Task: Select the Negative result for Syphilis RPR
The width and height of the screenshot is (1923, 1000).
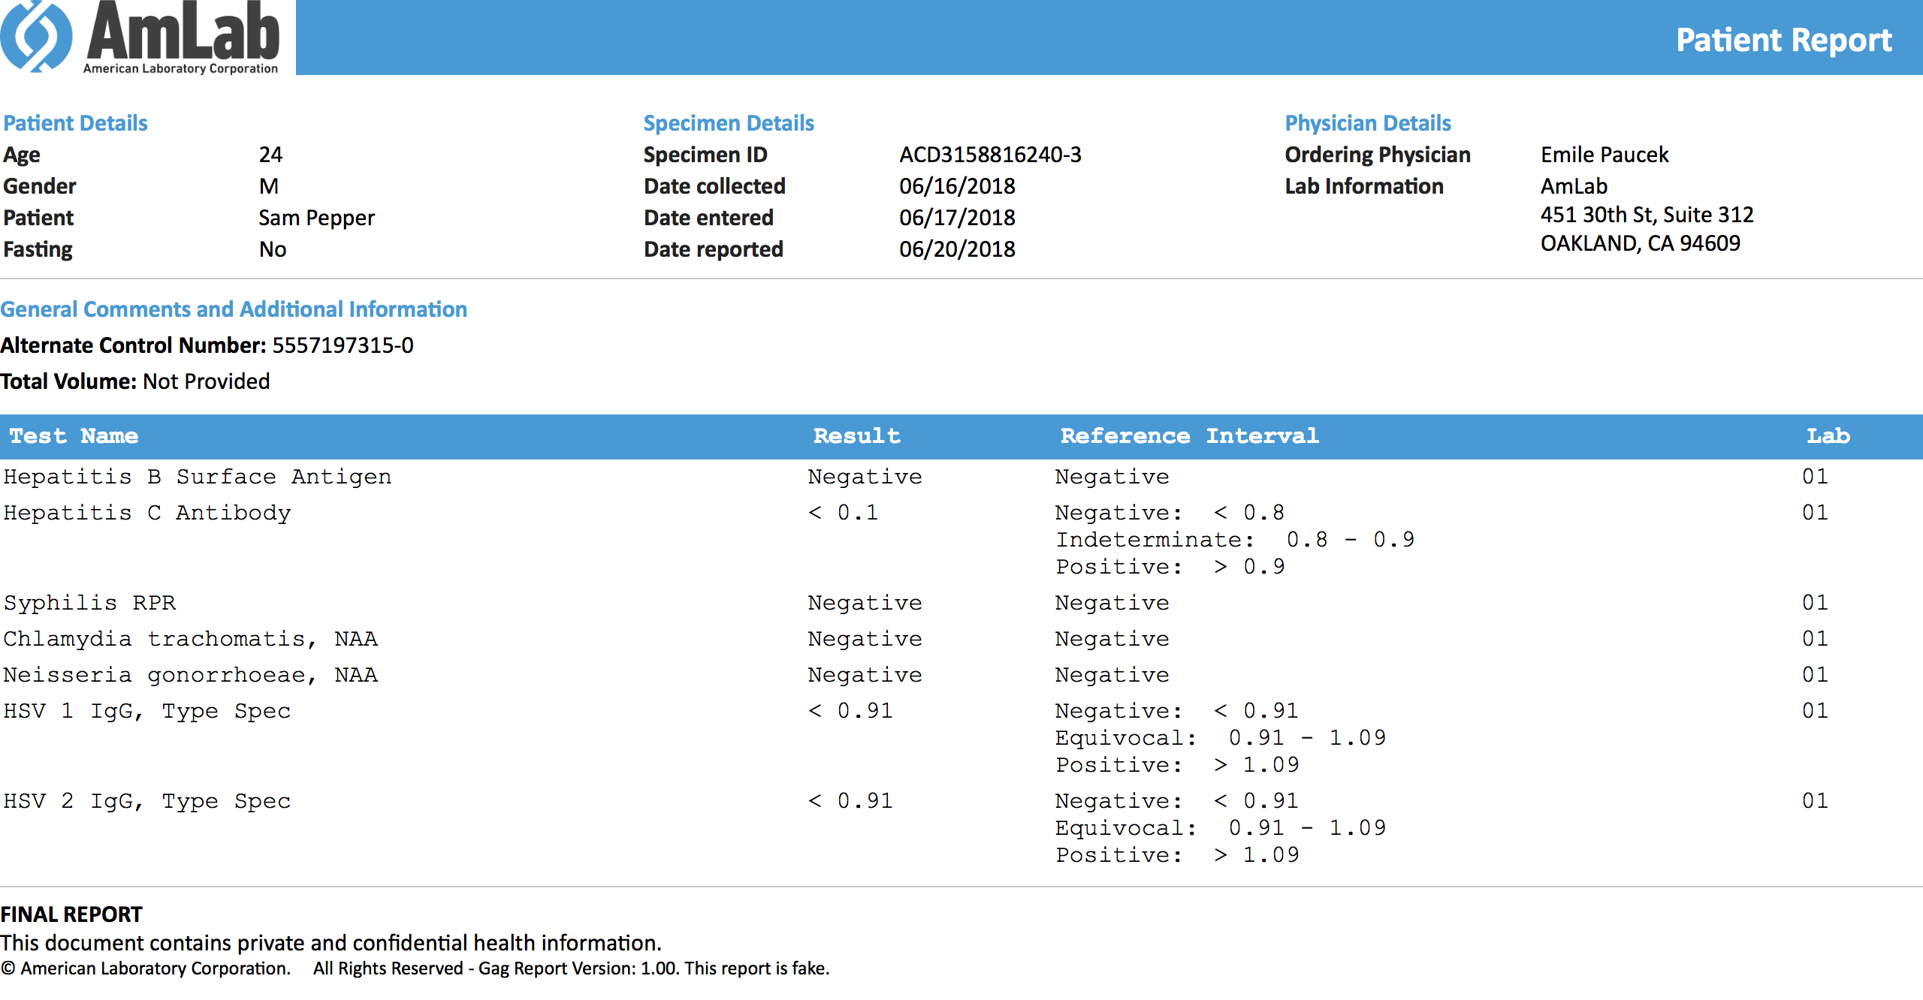Action: pos(864,602)
